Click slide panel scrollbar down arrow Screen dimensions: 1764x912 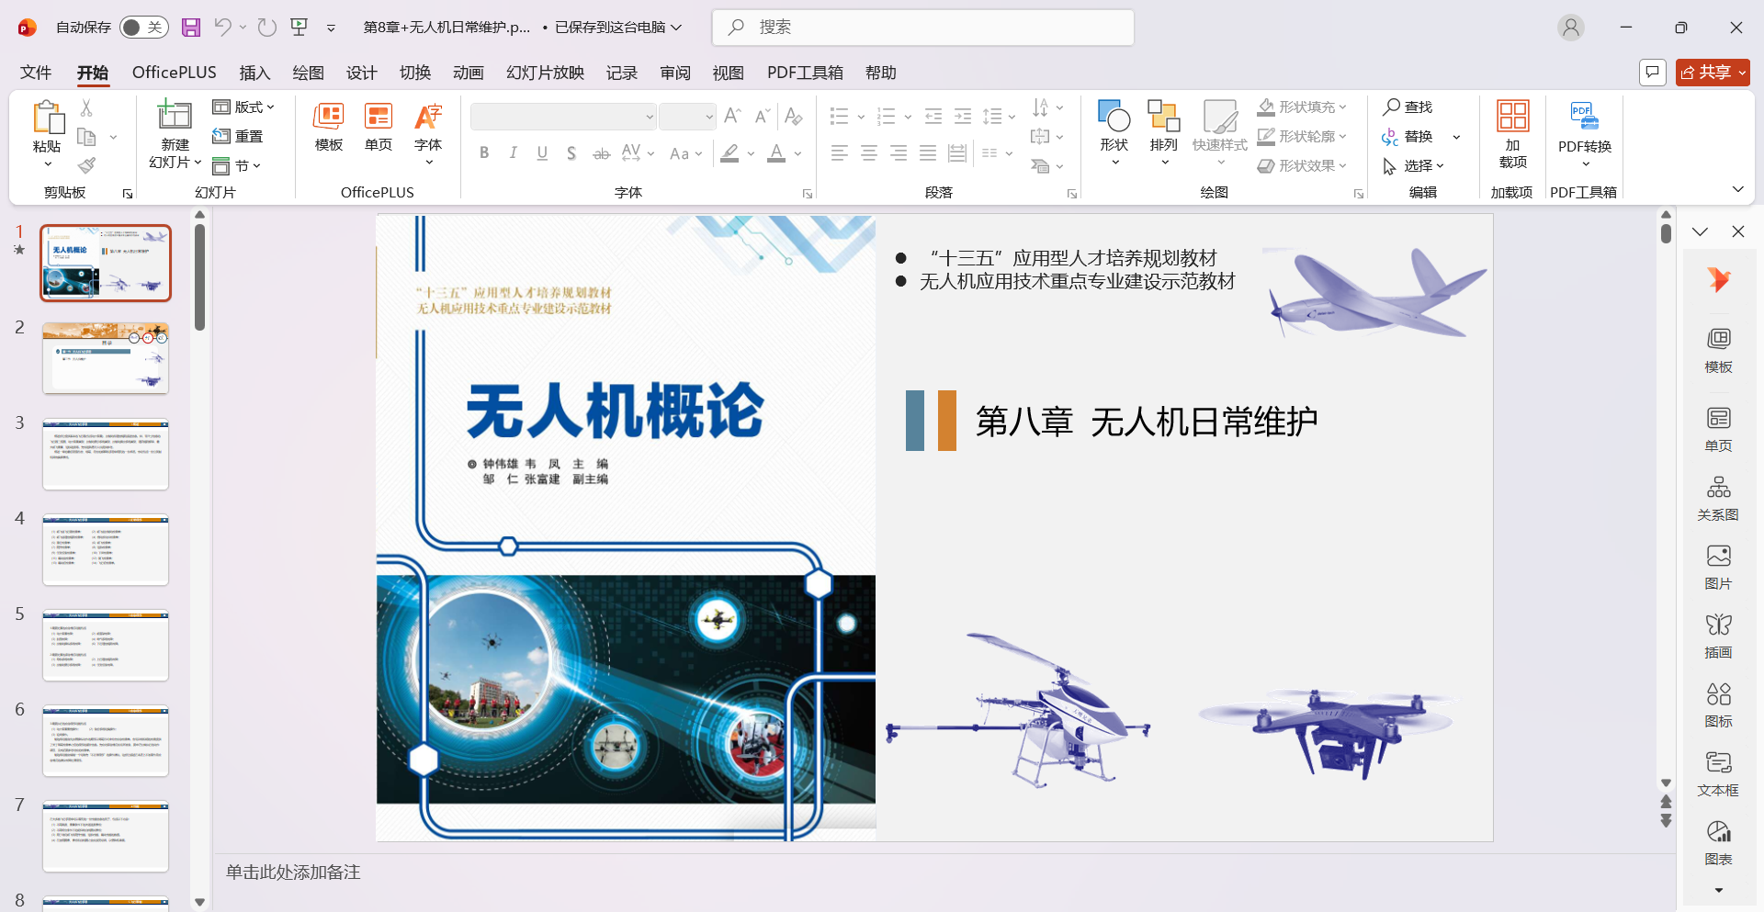tap(199, 902)
